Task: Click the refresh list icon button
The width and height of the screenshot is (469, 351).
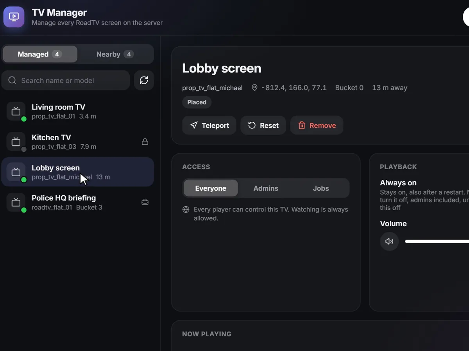Action: 144,80
